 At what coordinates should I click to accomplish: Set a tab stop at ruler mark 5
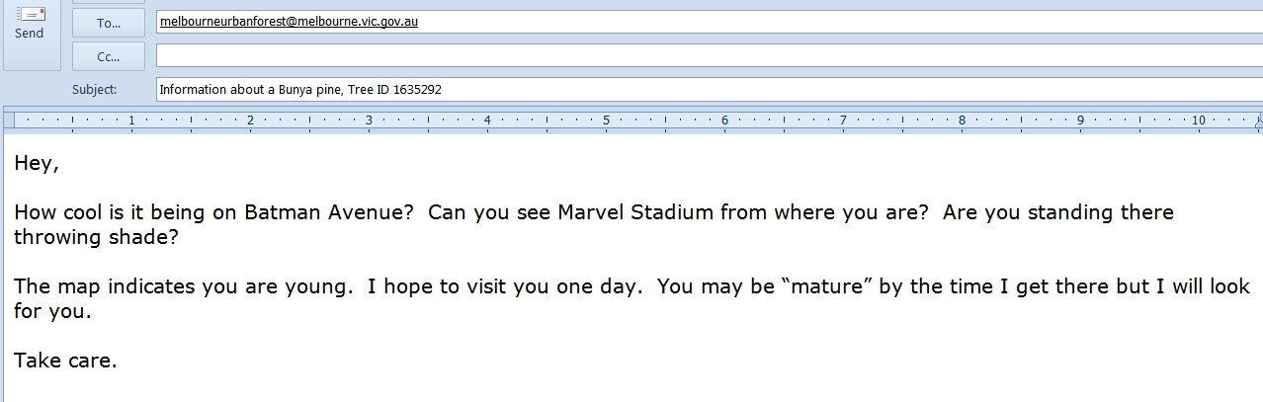coord(606,121)
